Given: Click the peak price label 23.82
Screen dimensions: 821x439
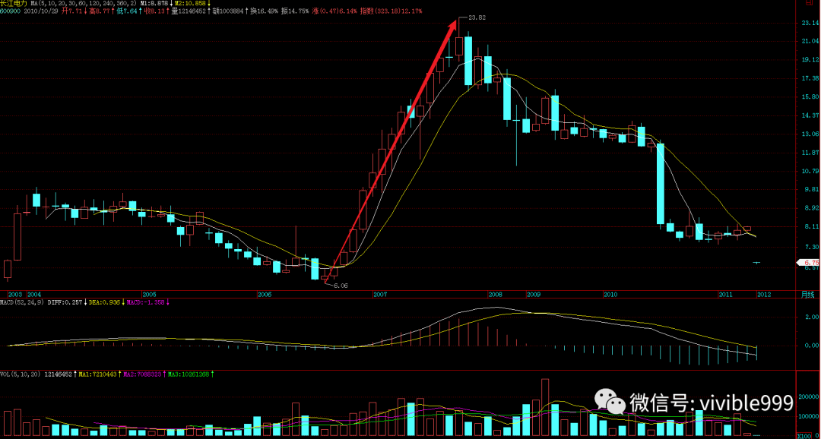Looking at the screenshot, I should click(477, 17).
